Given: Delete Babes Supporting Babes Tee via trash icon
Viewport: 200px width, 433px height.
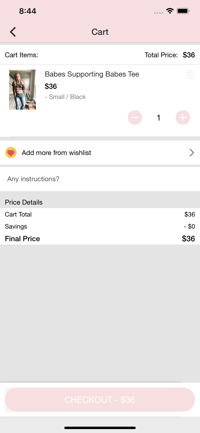Looking at the screenshot, I should point(190,74).
